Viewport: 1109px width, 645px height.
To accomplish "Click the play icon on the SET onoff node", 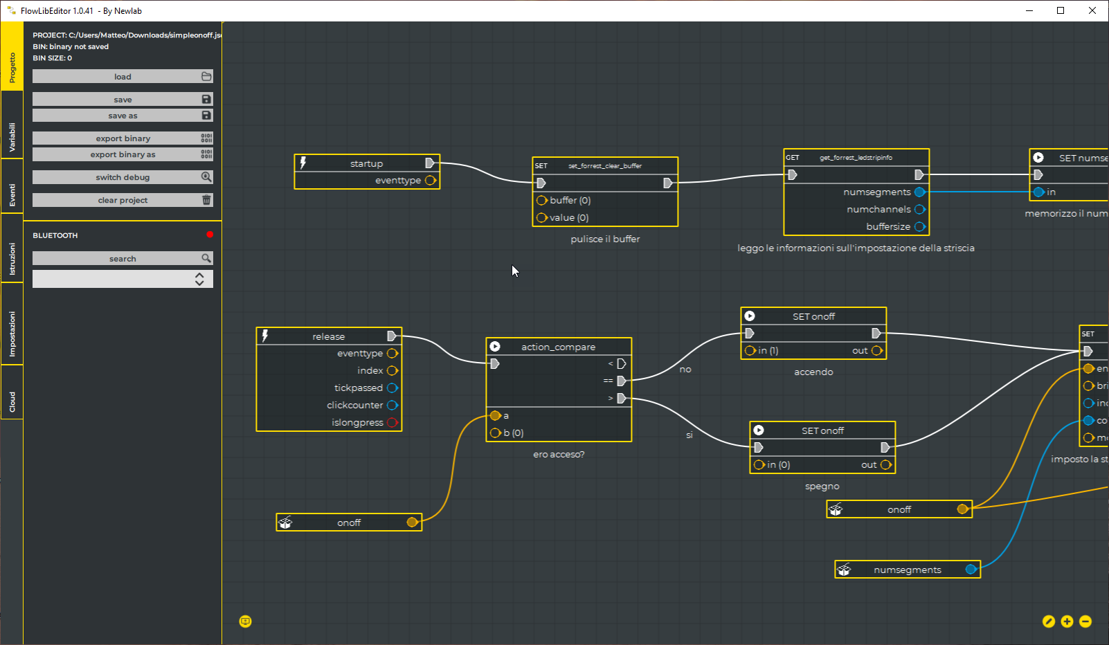I will [750, 316].
